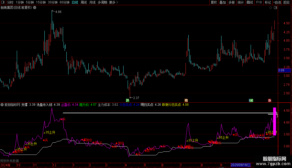Toggle the left sidebar panel icon
292x168 pixels.
pyautogui.click(x=3, y=3)
